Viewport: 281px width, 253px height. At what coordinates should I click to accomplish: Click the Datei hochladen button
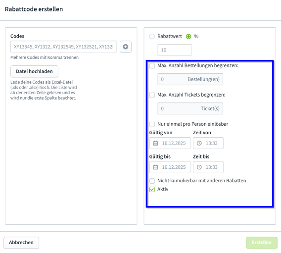34,71
